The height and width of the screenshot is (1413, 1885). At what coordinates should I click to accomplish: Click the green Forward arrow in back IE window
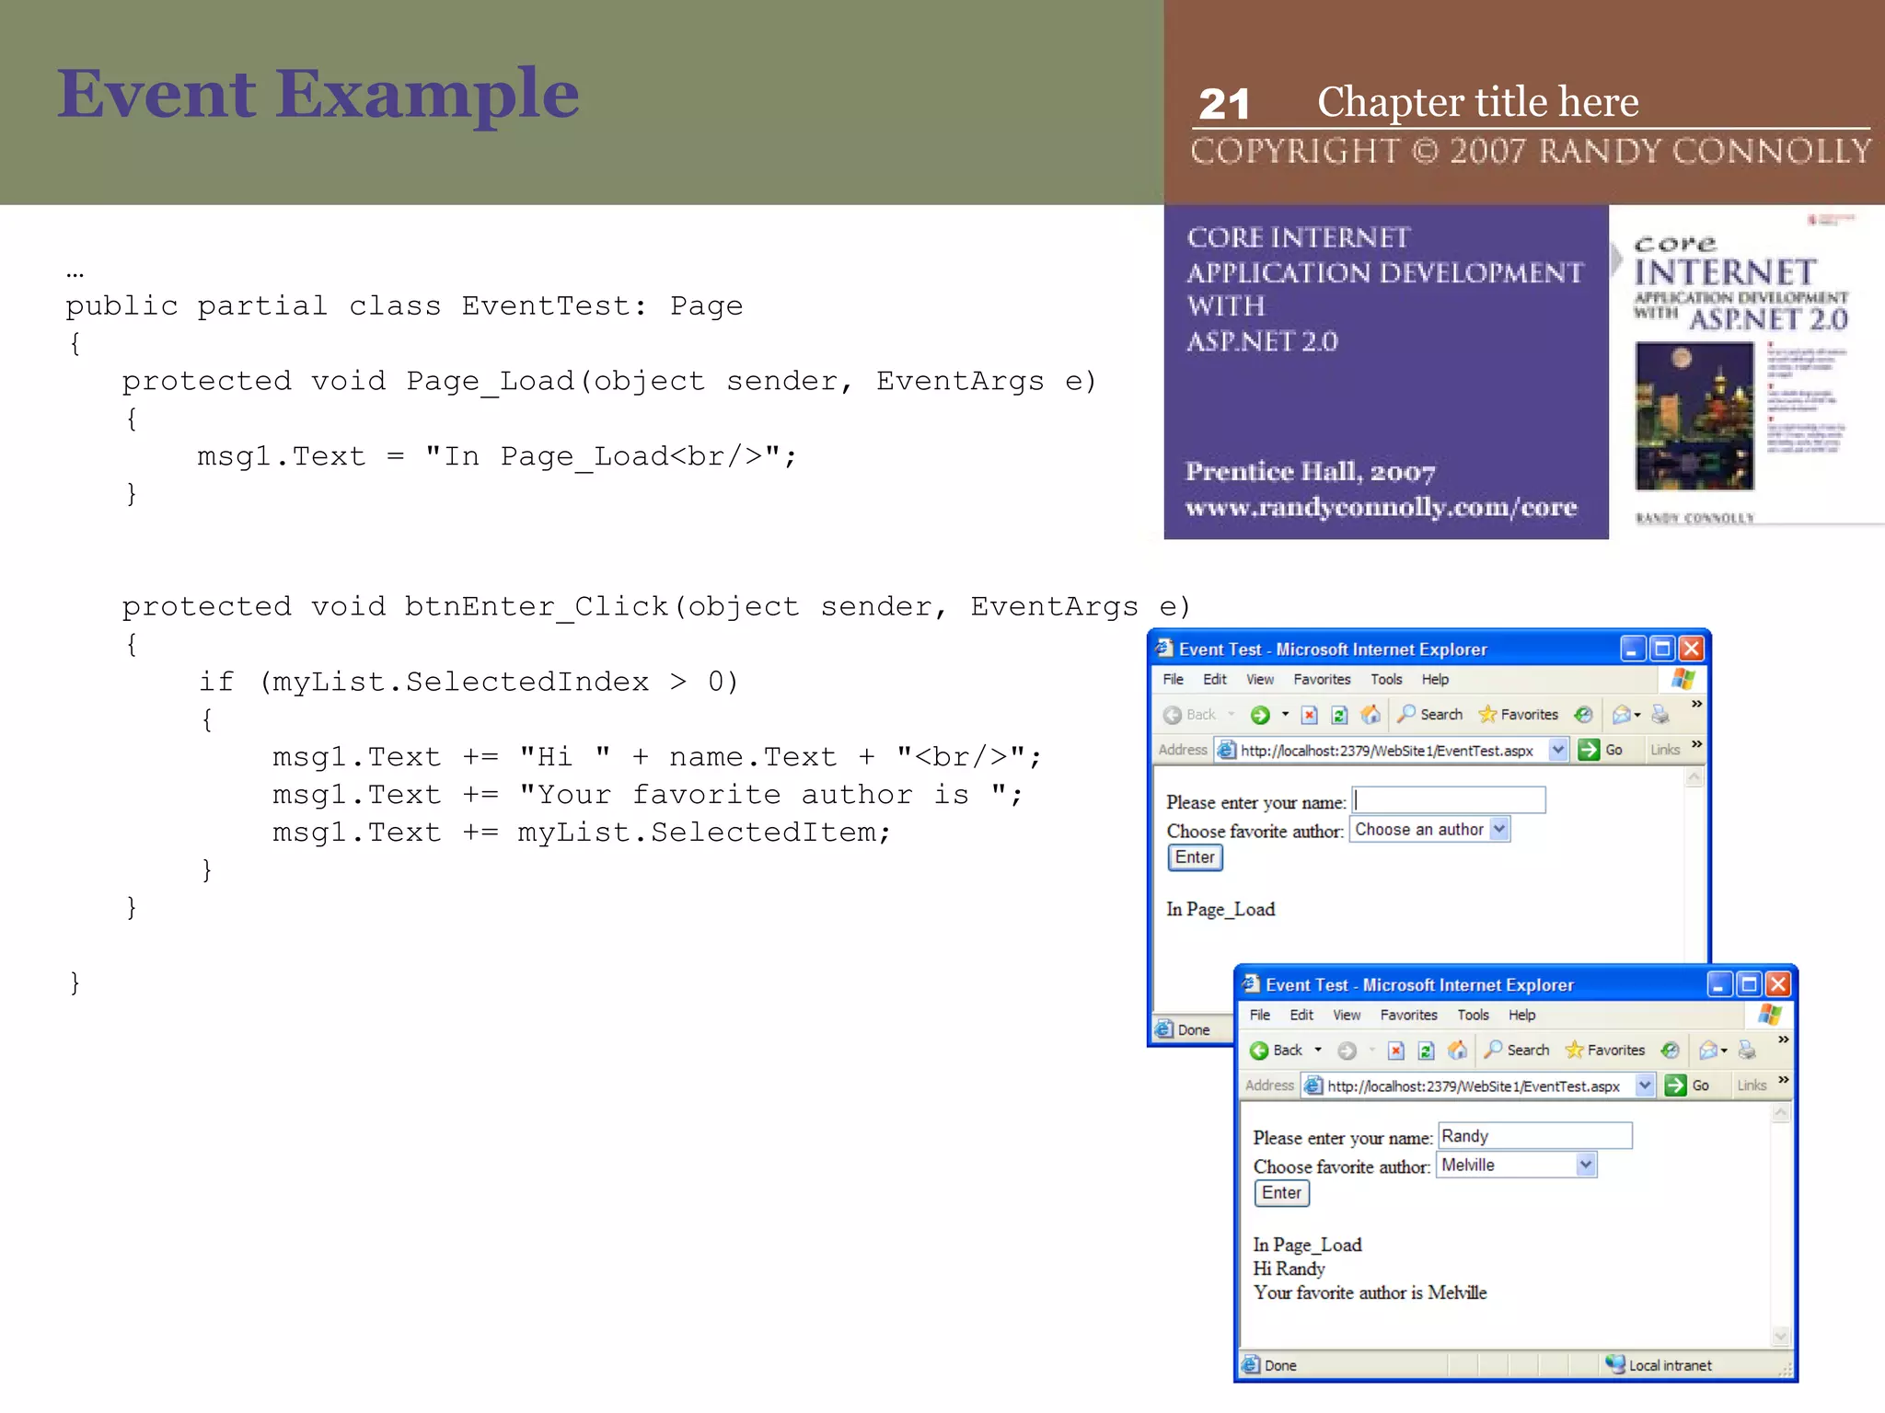point(1260,715)
